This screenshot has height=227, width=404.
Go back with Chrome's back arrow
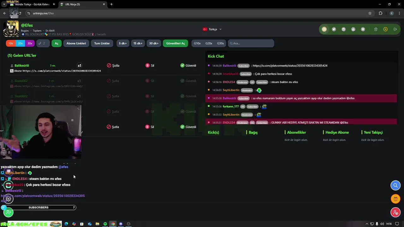coord(4,13)
